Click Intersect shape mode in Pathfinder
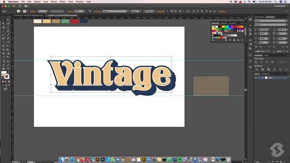Image resolution: width=290 pixels, height=163 pixels. [267, 62]
